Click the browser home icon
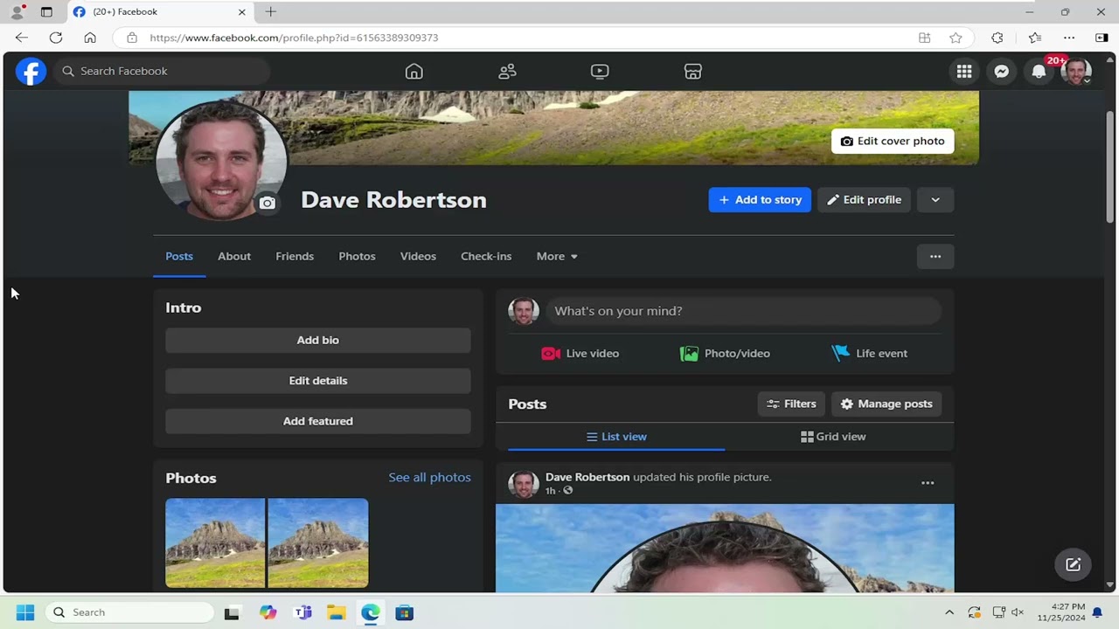The width and height of the screenshot is (1119, 629). pyautogui.click(x=90, y=38)
